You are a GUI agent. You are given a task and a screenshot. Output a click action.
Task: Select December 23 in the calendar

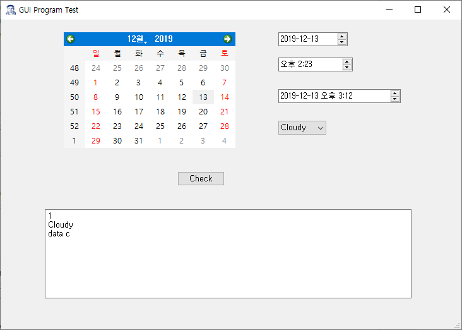click(x=117, y=126)
